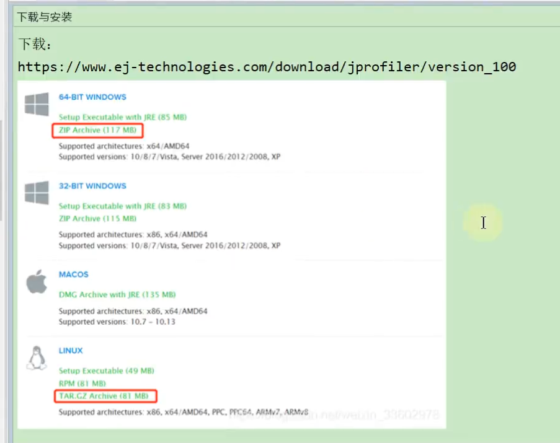The image size is (560, 443).
Task: Click the 64-bit Windows logo icon
Action: [37, 104]
